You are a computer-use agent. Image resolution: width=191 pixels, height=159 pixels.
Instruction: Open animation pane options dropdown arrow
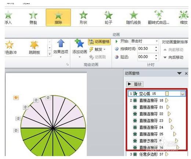[x=179, y=73]
